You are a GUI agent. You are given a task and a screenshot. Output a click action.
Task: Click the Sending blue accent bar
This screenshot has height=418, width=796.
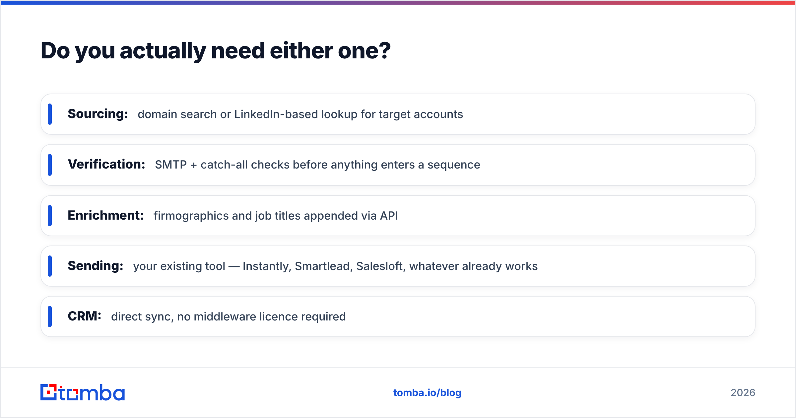pyautogui.click(x=50, y=266)
